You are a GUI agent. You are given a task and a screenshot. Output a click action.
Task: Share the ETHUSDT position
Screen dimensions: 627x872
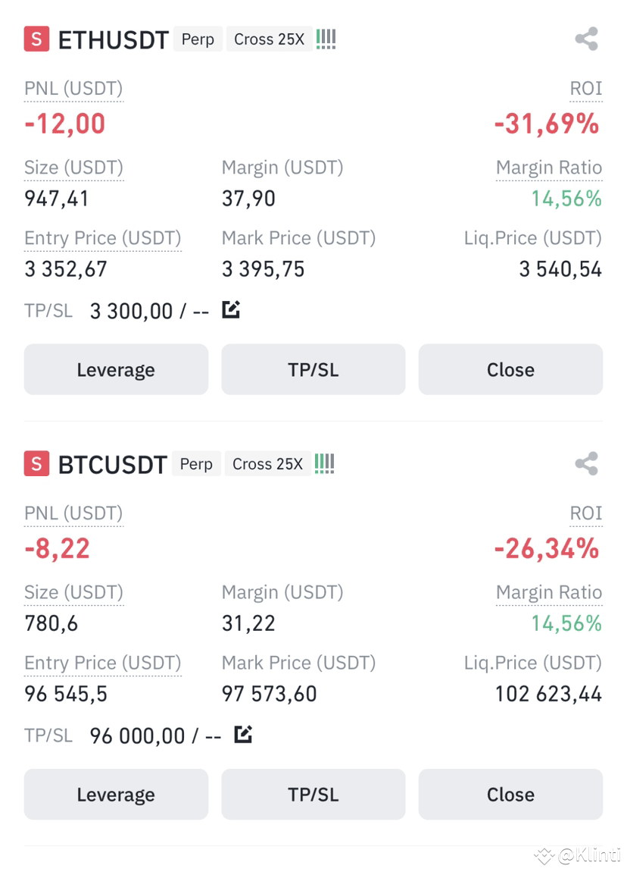click(586, 39)
